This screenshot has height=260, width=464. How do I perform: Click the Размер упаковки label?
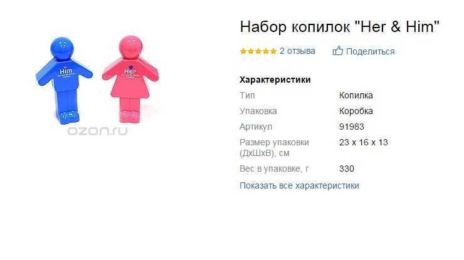click(274, 148)
